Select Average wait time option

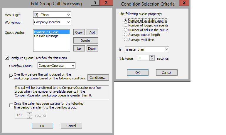click(126, 39)
